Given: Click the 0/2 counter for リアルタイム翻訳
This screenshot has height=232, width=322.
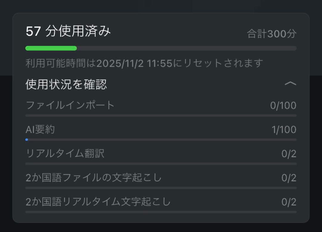Looking at the screenshot, I should [x=290, y=154].
